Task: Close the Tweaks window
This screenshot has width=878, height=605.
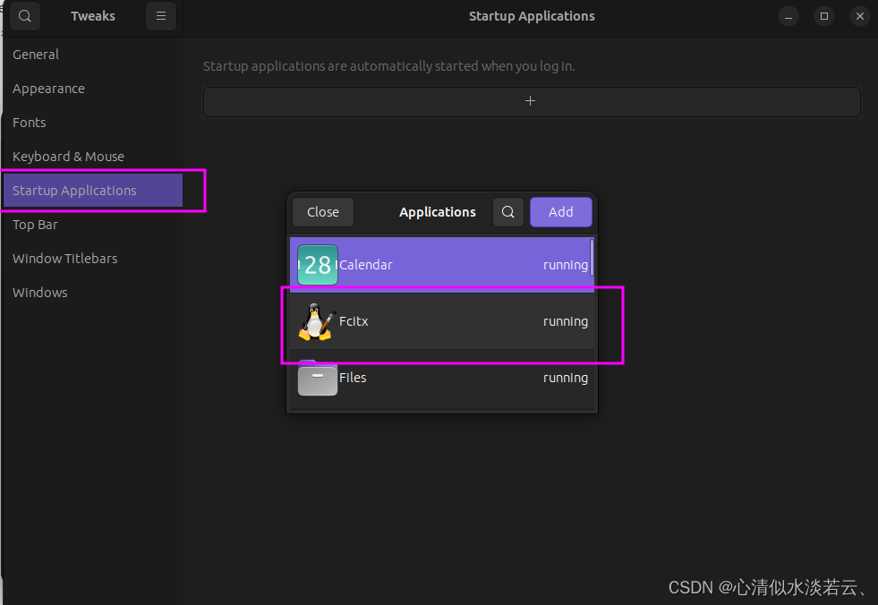Action: (x=860, y=16)
